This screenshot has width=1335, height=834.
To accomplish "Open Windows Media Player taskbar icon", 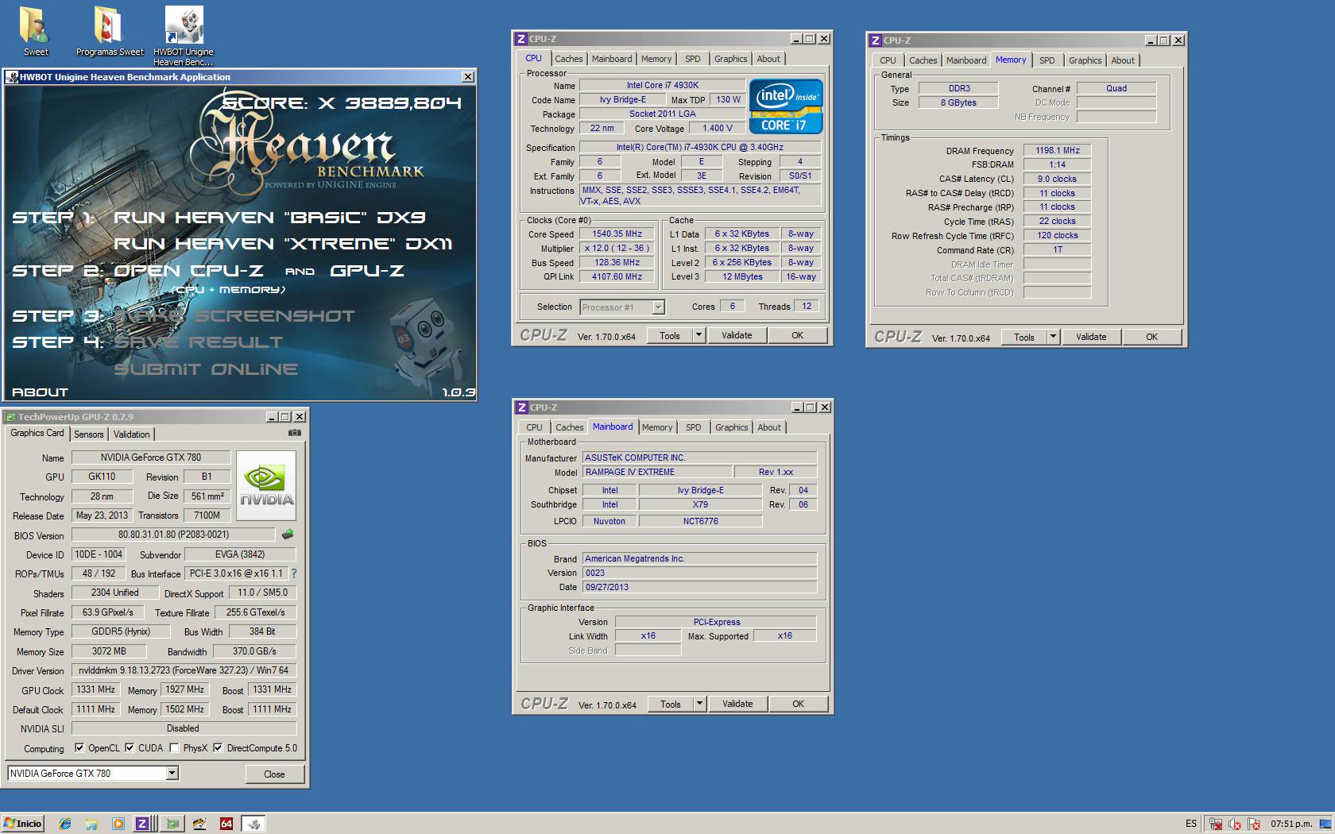I will click(x=118, y=824).
